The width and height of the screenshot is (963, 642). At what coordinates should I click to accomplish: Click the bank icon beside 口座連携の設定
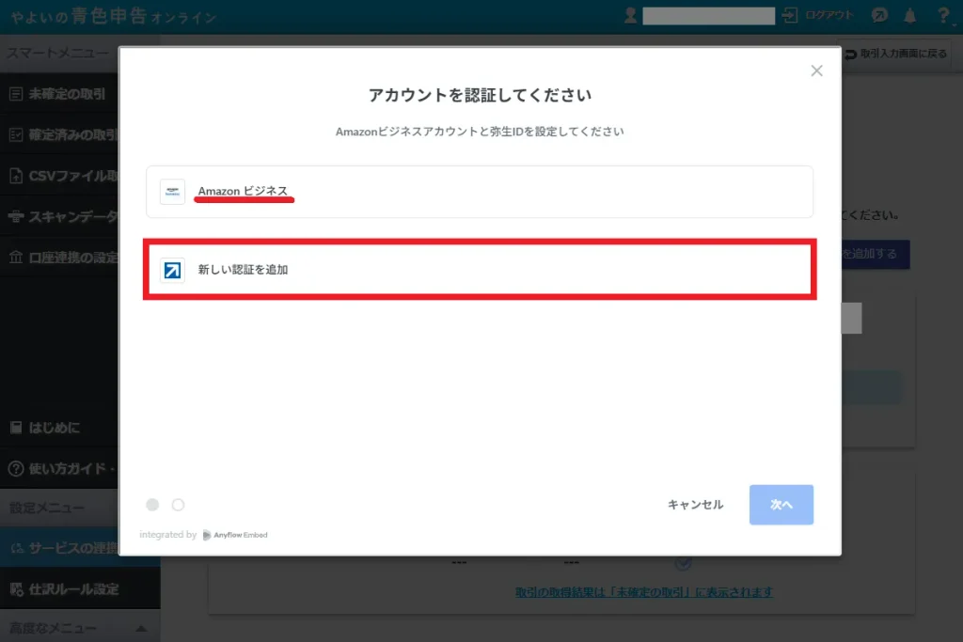(16, 258)
